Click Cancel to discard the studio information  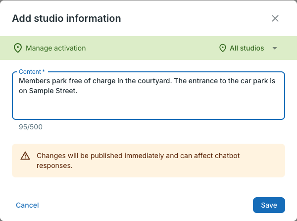pos(27,205)
